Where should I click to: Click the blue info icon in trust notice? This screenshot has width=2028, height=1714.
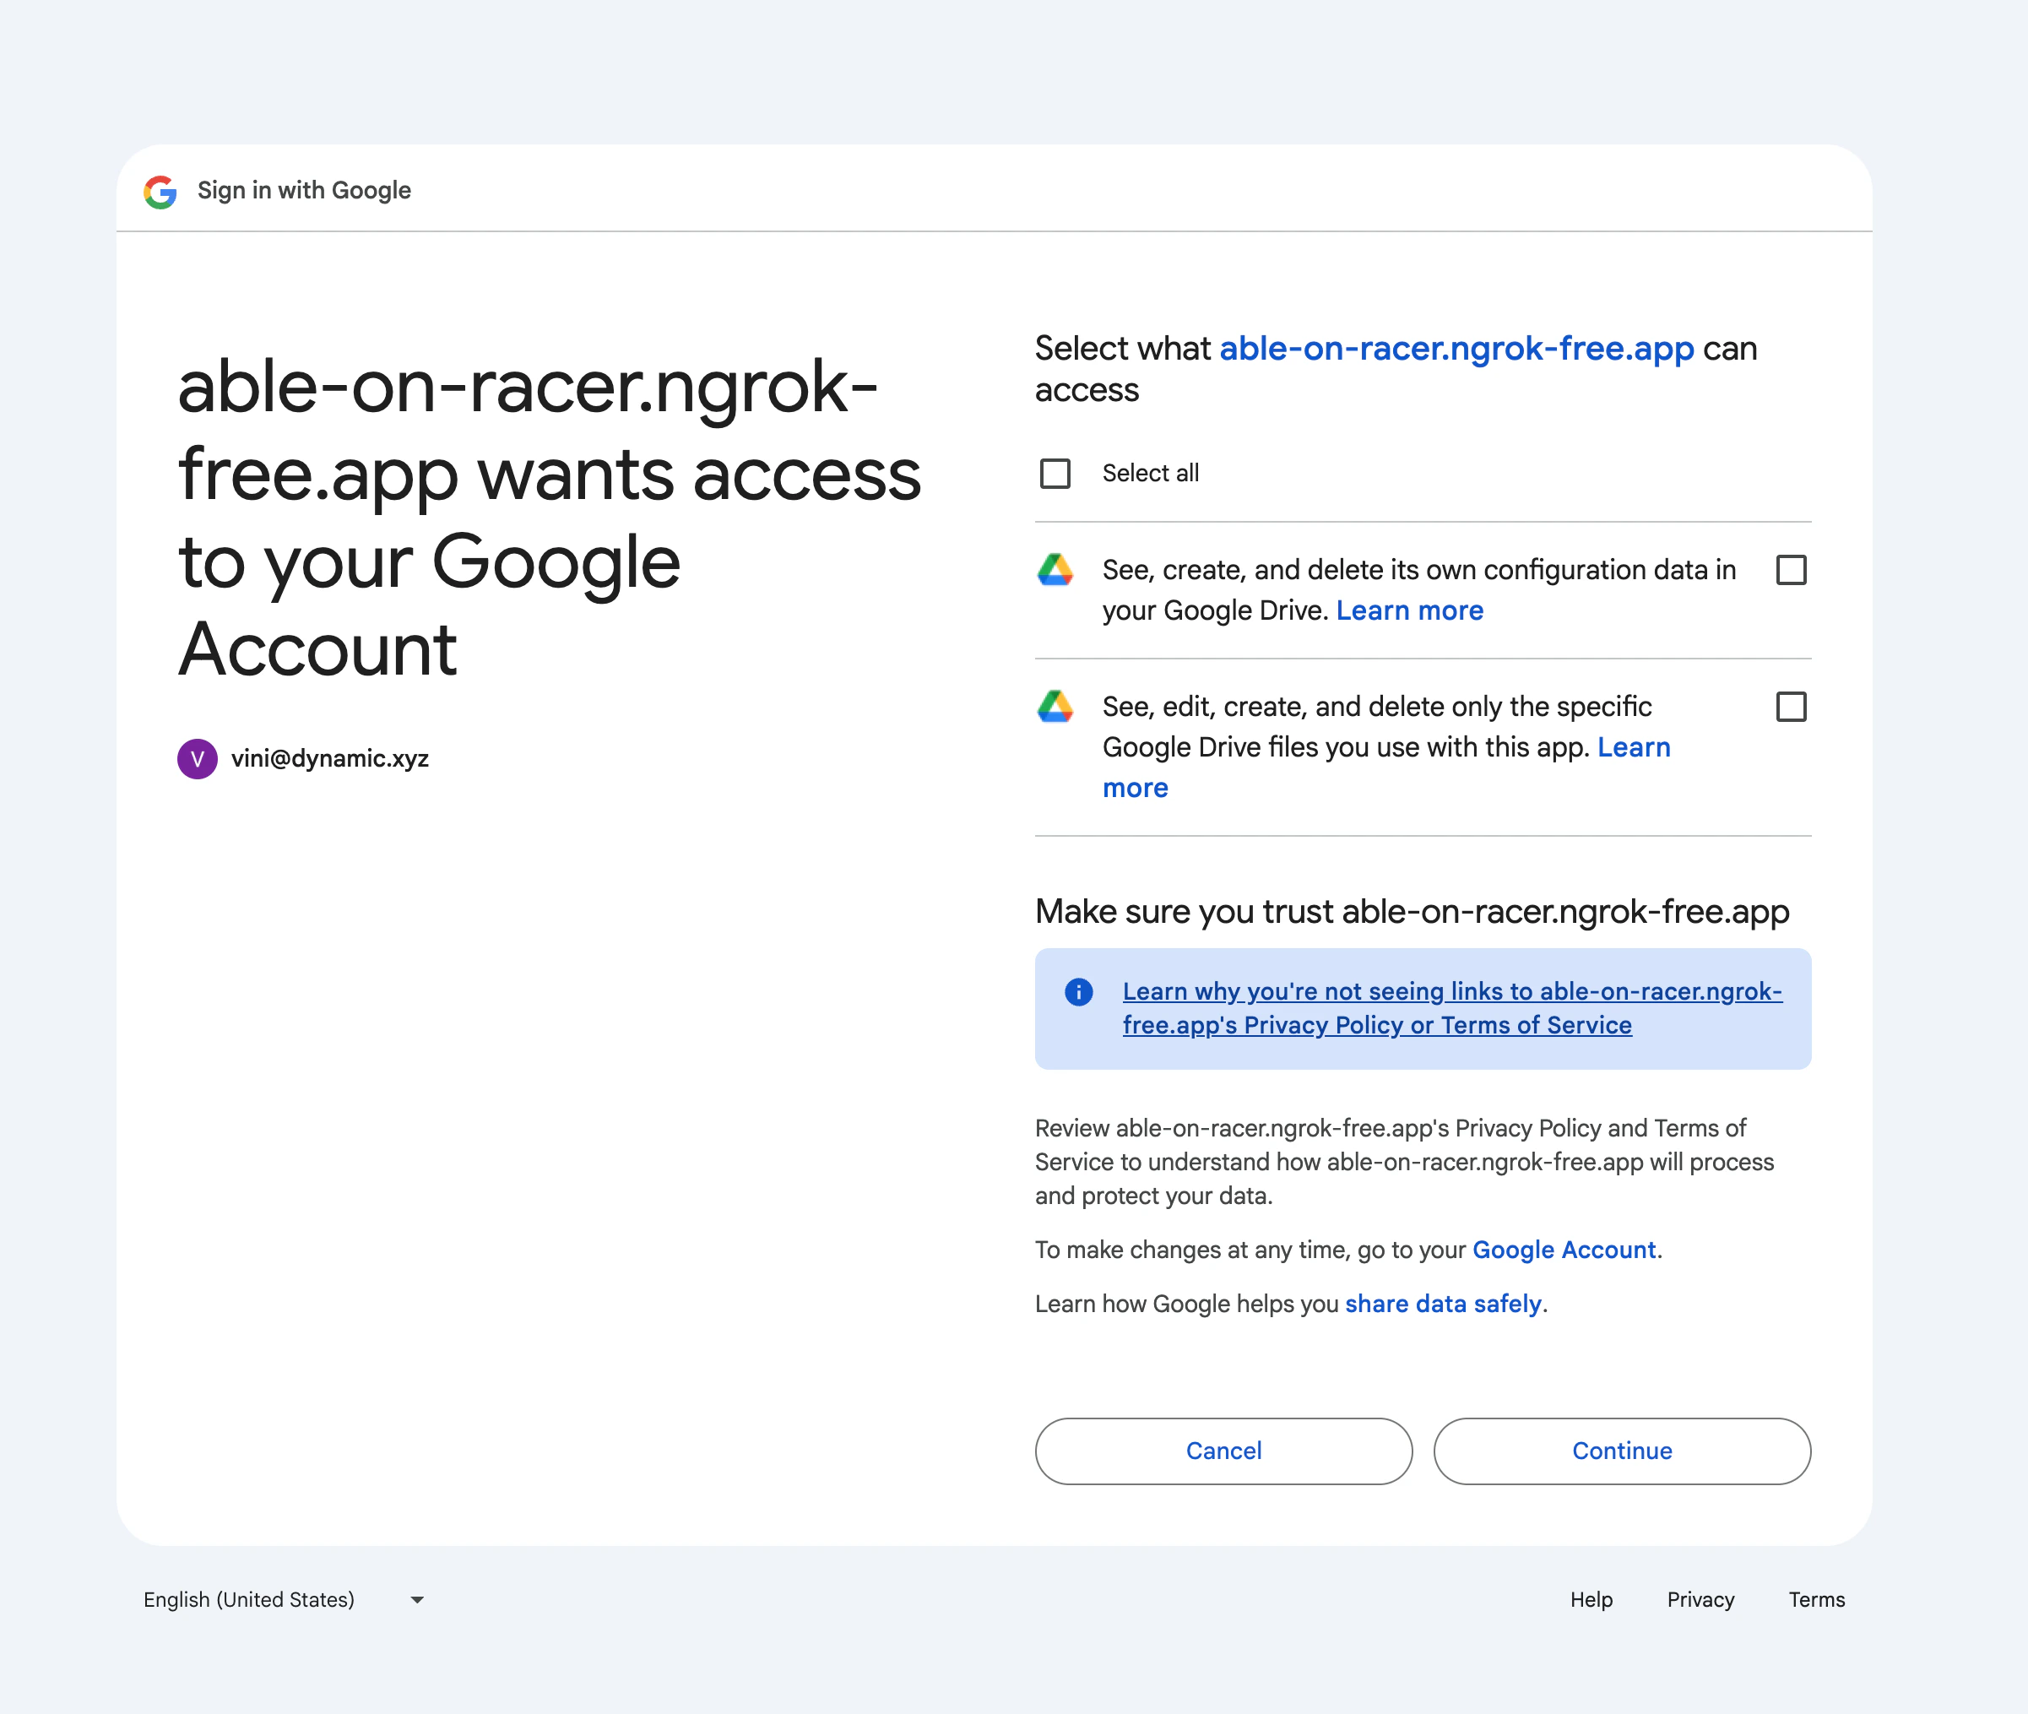tap(1079, 991)
